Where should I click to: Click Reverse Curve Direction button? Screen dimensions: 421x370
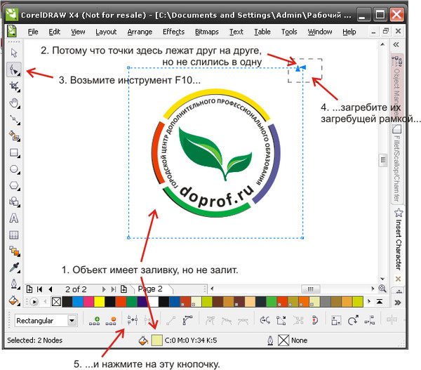click(265, 320)
